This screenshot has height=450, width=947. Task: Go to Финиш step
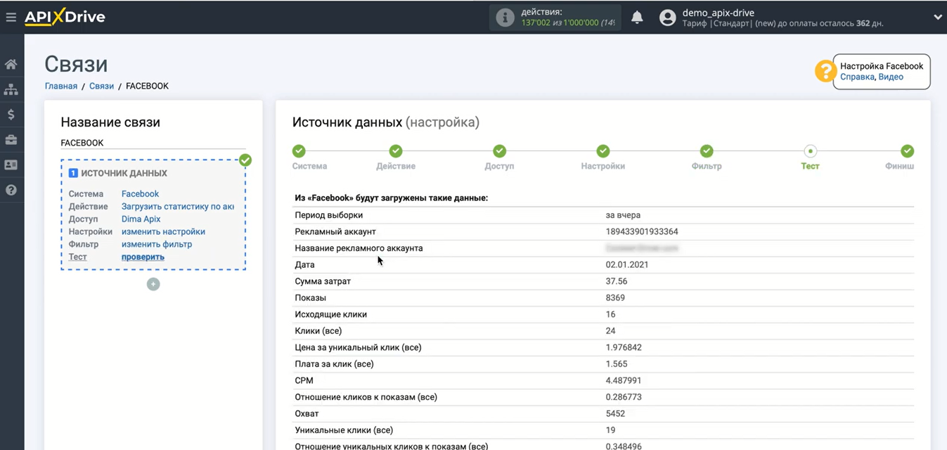[x=900, y=167]
